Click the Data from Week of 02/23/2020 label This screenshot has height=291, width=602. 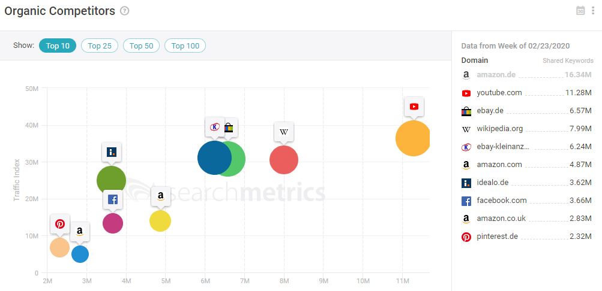515,46
